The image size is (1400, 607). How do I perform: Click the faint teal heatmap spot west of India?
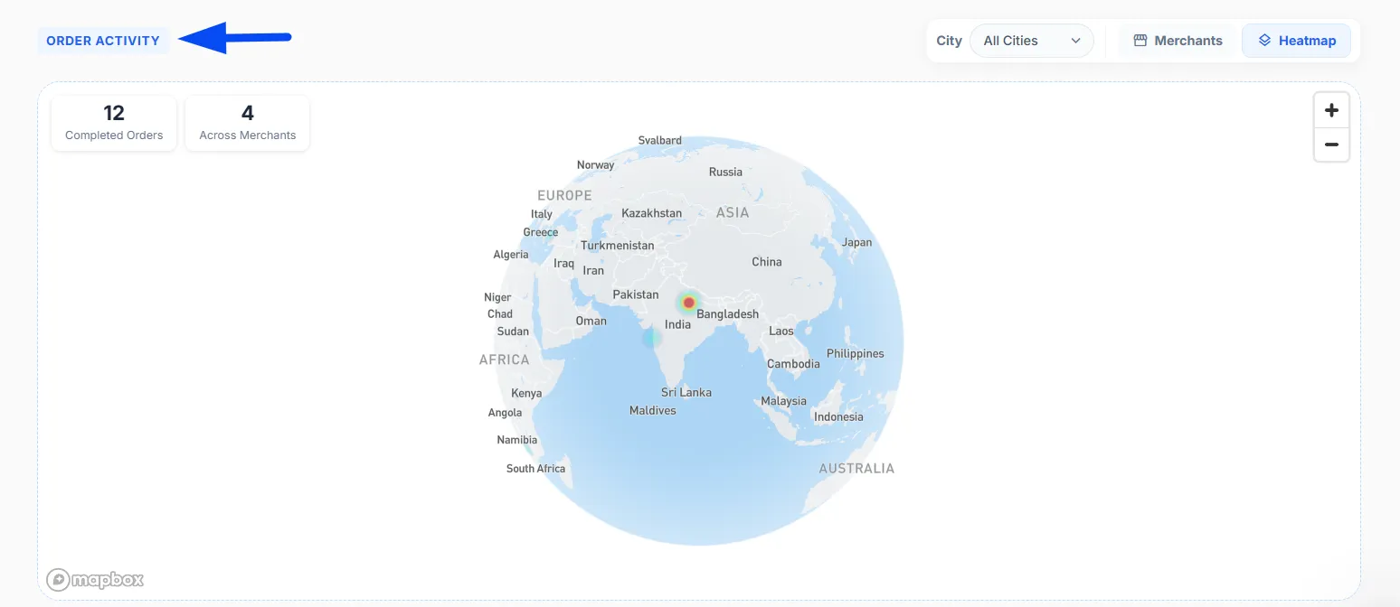652,338
